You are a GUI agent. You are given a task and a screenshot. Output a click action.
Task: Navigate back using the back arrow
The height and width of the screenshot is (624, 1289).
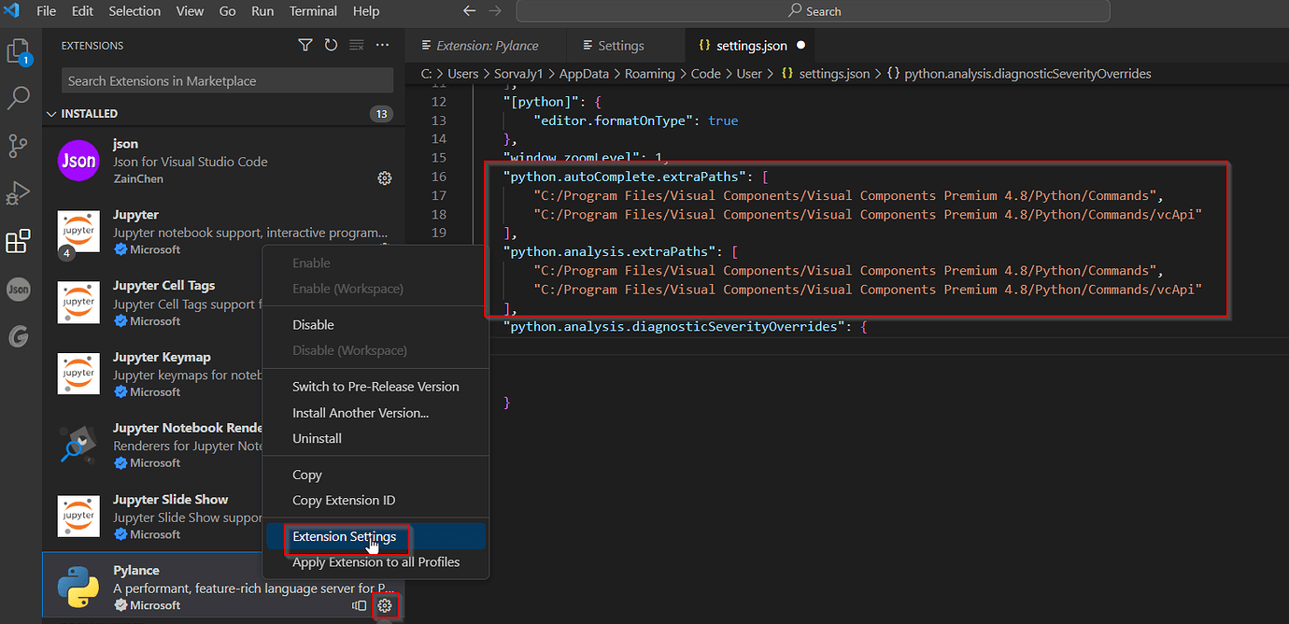click(469, 11)
